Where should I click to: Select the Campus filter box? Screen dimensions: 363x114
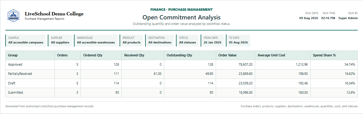(x=26, y=40)
